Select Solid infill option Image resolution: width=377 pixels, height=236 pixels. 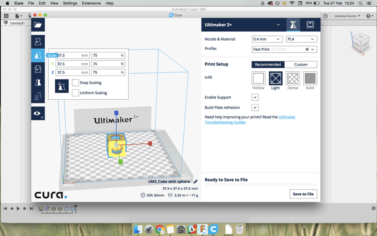pos(310,78)
